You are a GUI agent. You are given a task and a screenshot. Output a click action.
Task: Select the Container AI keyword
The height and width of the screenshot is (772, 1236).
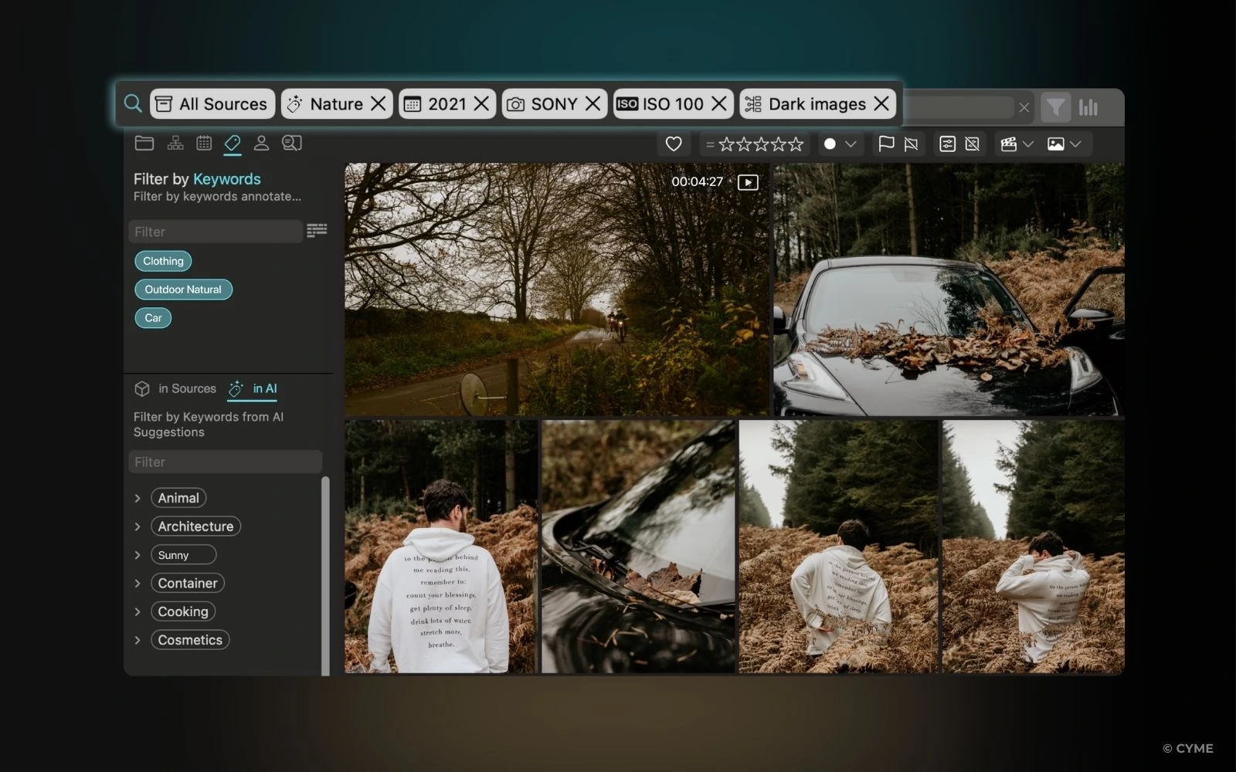188,583
